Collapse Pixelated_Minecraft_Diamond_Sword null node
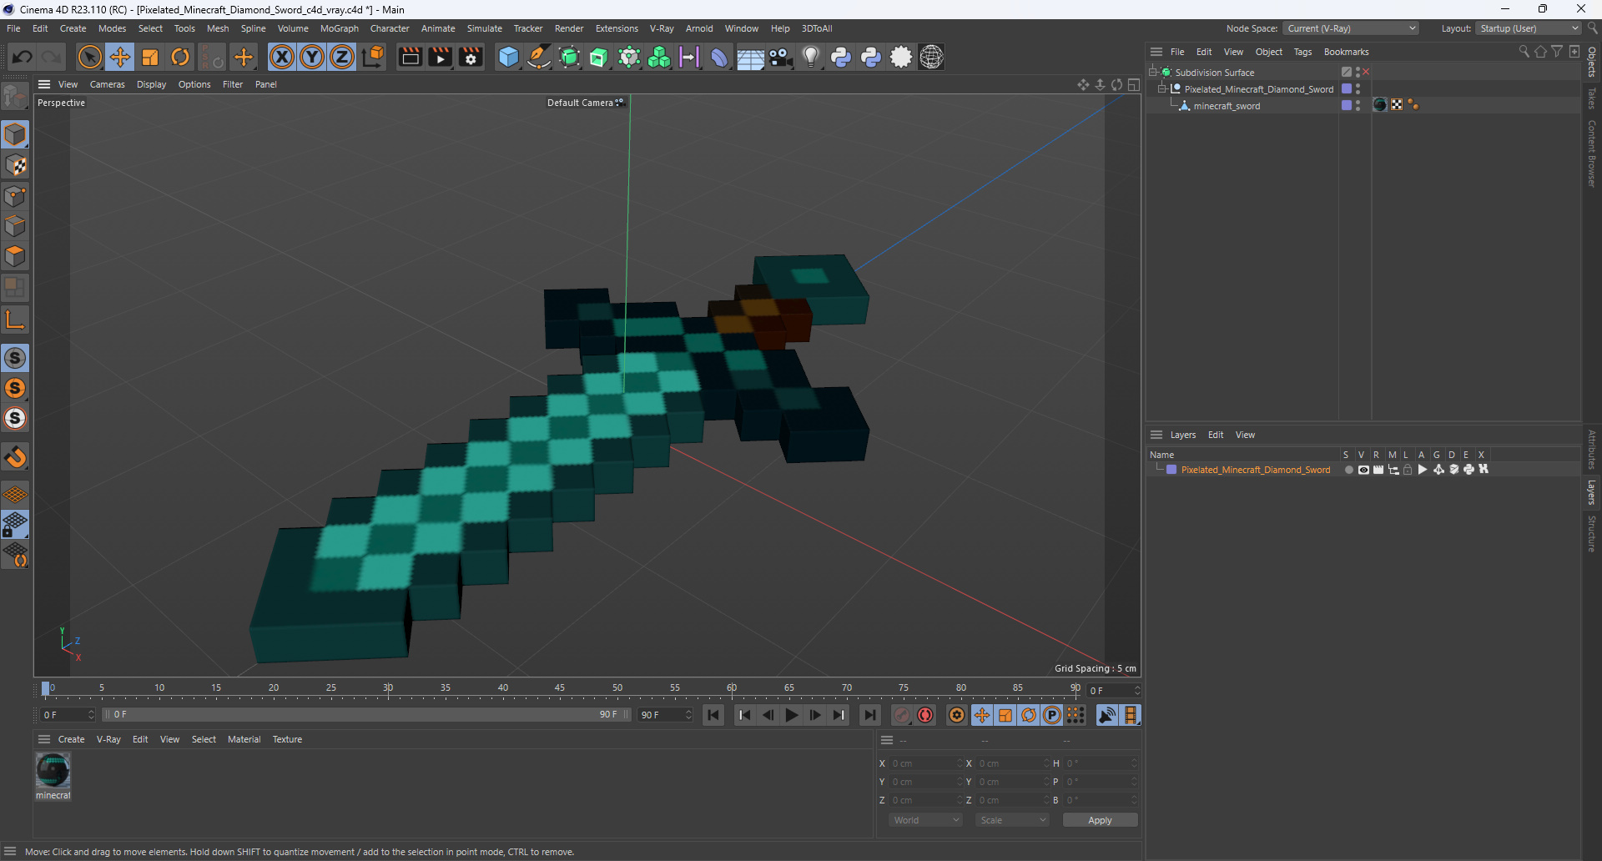 point(1161,88)
